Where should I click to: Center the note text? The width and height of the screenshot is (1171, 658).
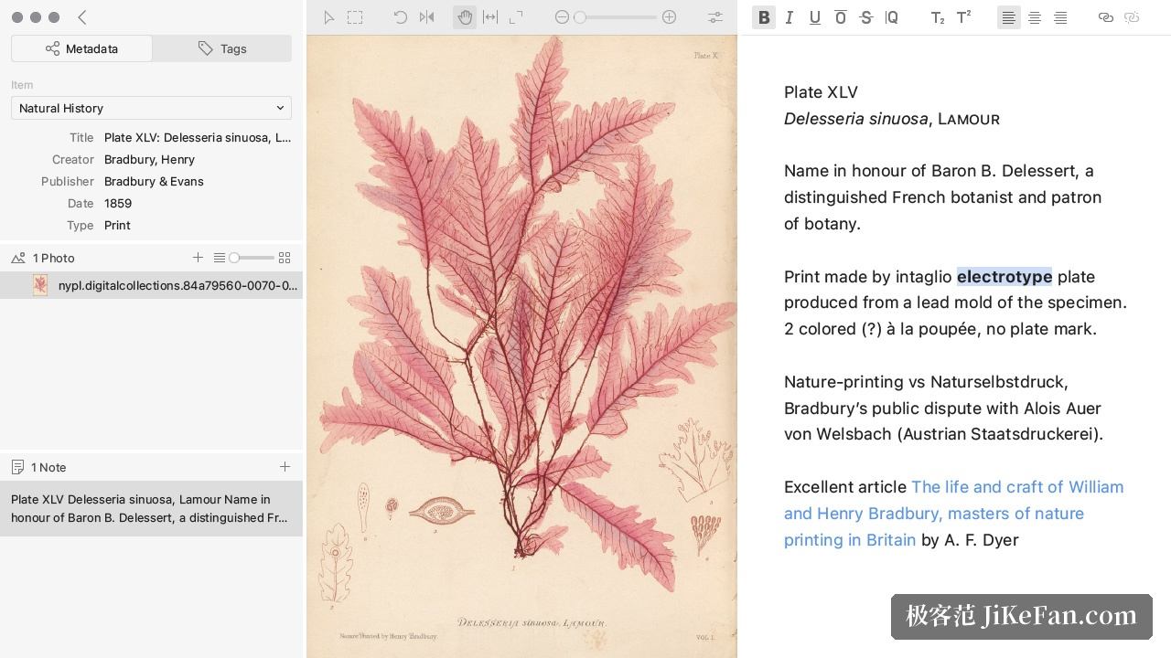(x=1035, y=17)
